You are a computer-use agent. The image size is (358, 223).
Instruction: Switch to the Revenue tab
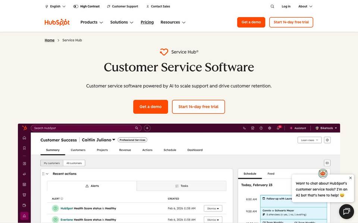[x=125, y=150]
